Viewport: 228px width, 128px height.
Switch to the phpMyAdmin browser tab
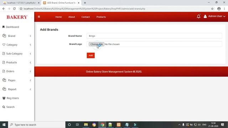21,3
